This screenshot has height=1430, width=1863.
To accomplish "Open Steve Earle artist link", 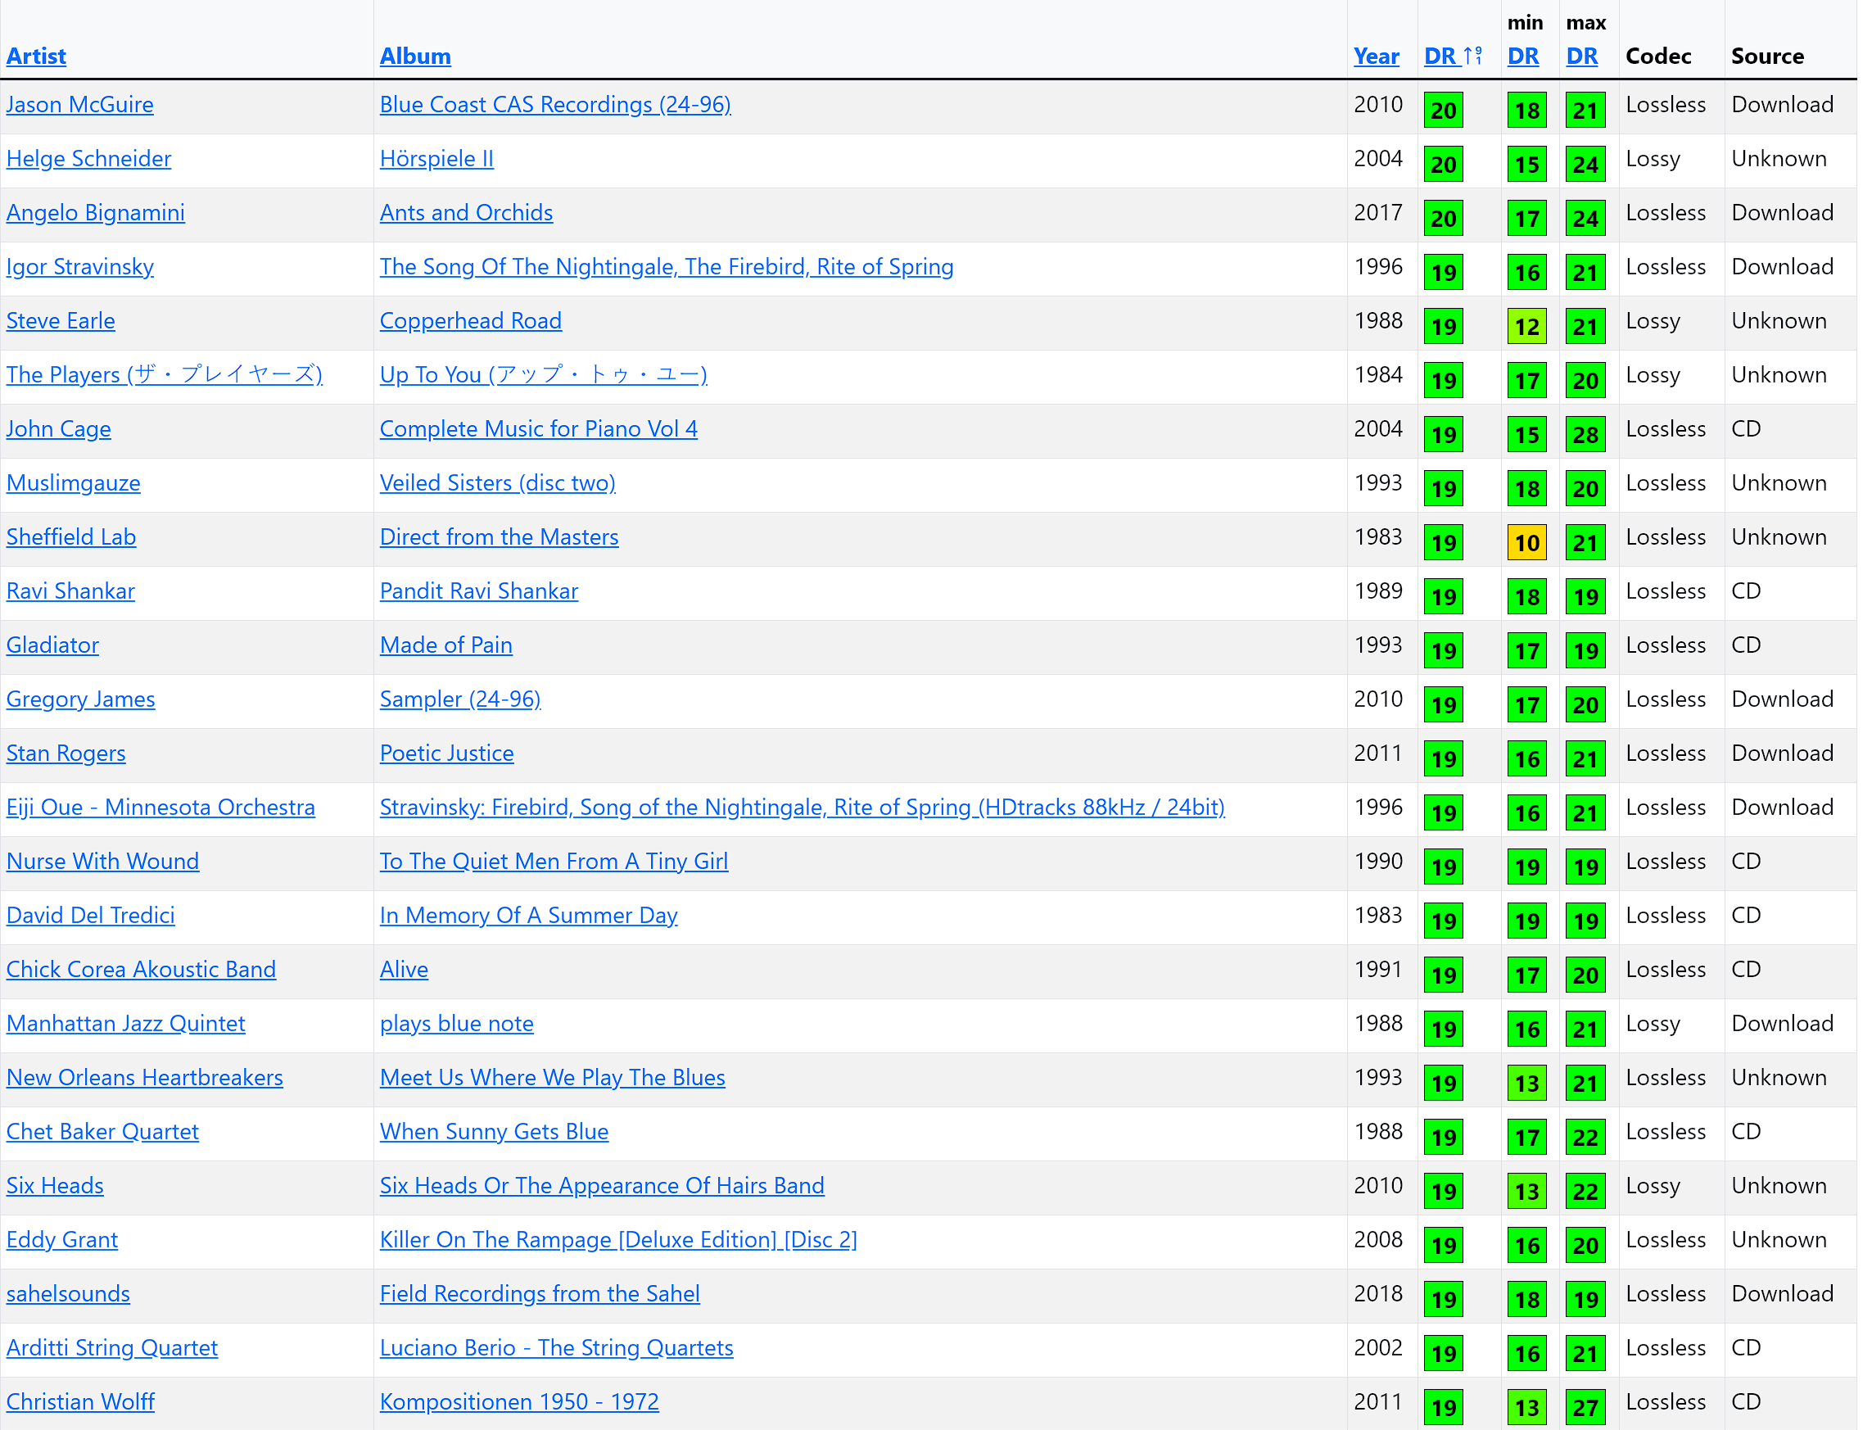I will tap(61, 321).
